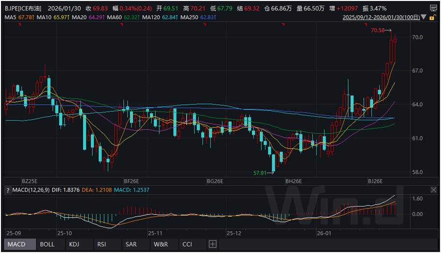Click the BG26E contract label
441x253 pixels.
(x=215, y=181)
